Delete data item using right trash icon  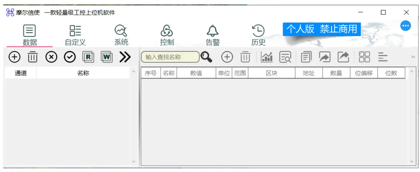[245, 57]
